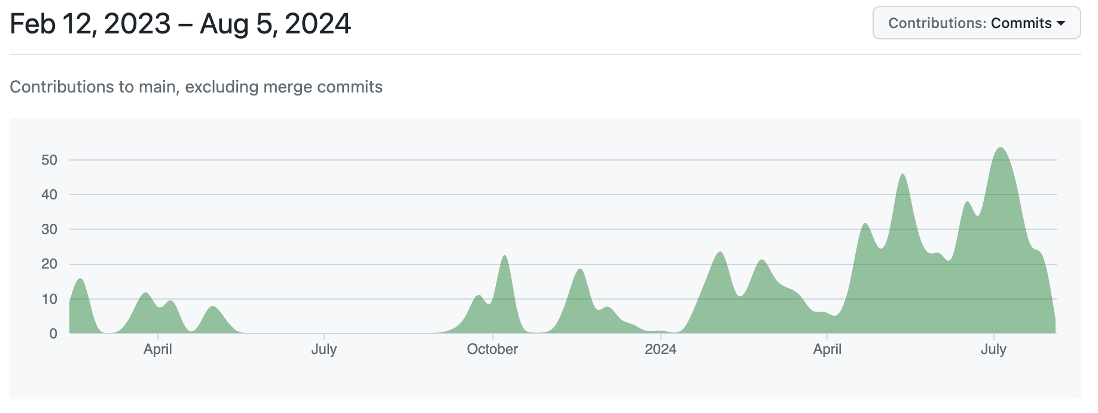Click the x-axis label October
The width and height of the screenshot is (1098, 413).
tap(492, 349)
